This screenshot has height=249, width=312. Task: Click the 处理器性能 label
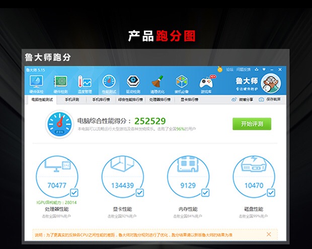pyautogui.click(x=57, y=209)
